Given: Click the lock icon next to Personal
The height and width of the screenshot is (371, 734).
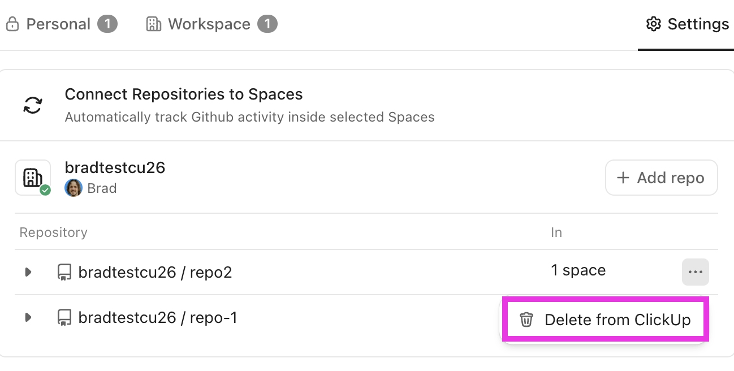Looking at the screenshot, I should pos(13,24).
